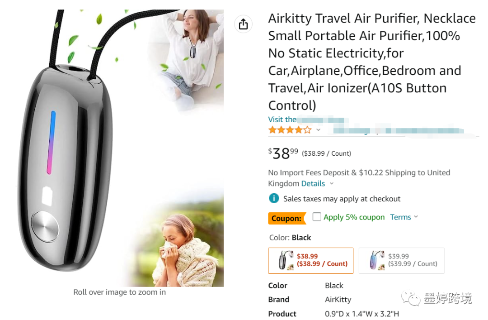Click the WeChat logo watermark

(x=411, y=298)
